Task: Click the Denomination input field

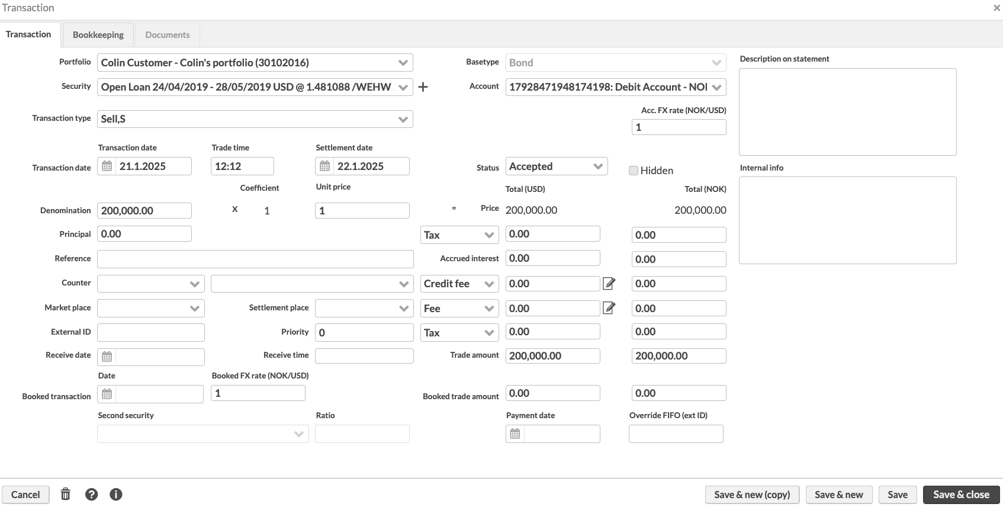Action: (144, 210)
